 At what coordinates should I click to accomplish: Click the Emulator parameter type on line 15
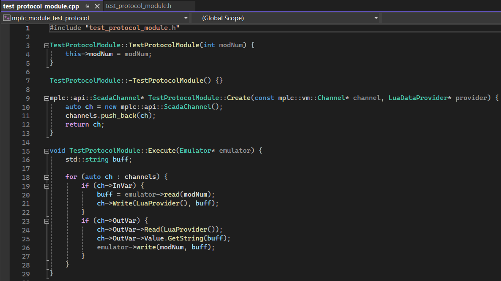(195, 150)
